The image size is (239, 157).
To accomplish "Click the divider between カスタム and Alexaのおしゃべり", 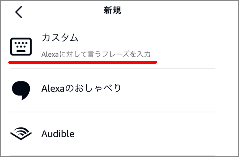I will (112, 68).
